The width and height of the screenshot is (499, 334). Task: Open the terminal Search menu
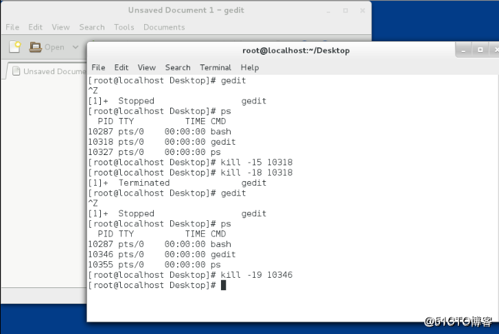pyautogui.click(x=178, y=67)
